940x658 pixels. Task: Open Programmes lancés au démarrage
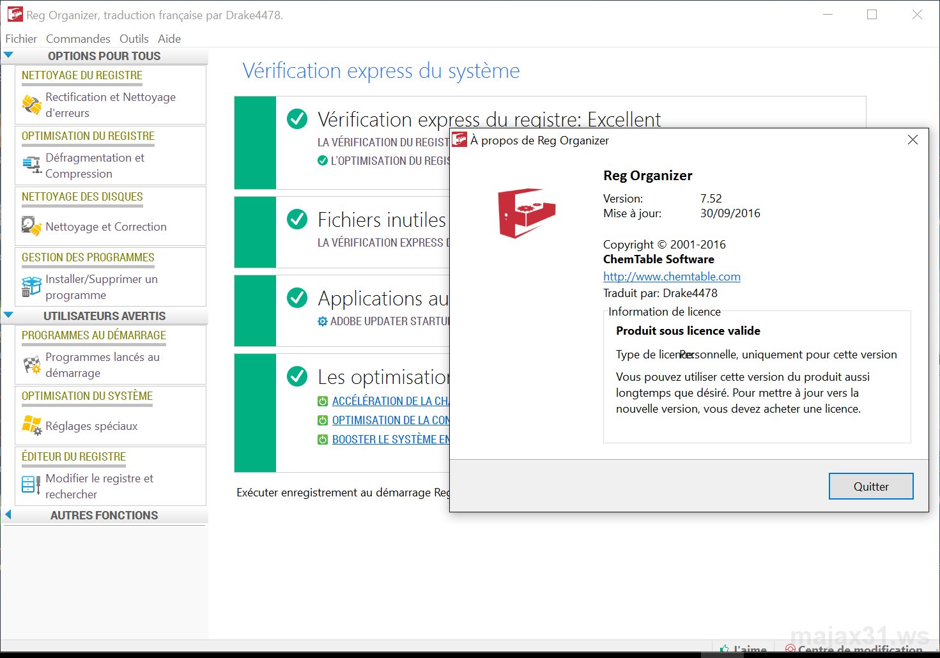(x=103, y=365)
